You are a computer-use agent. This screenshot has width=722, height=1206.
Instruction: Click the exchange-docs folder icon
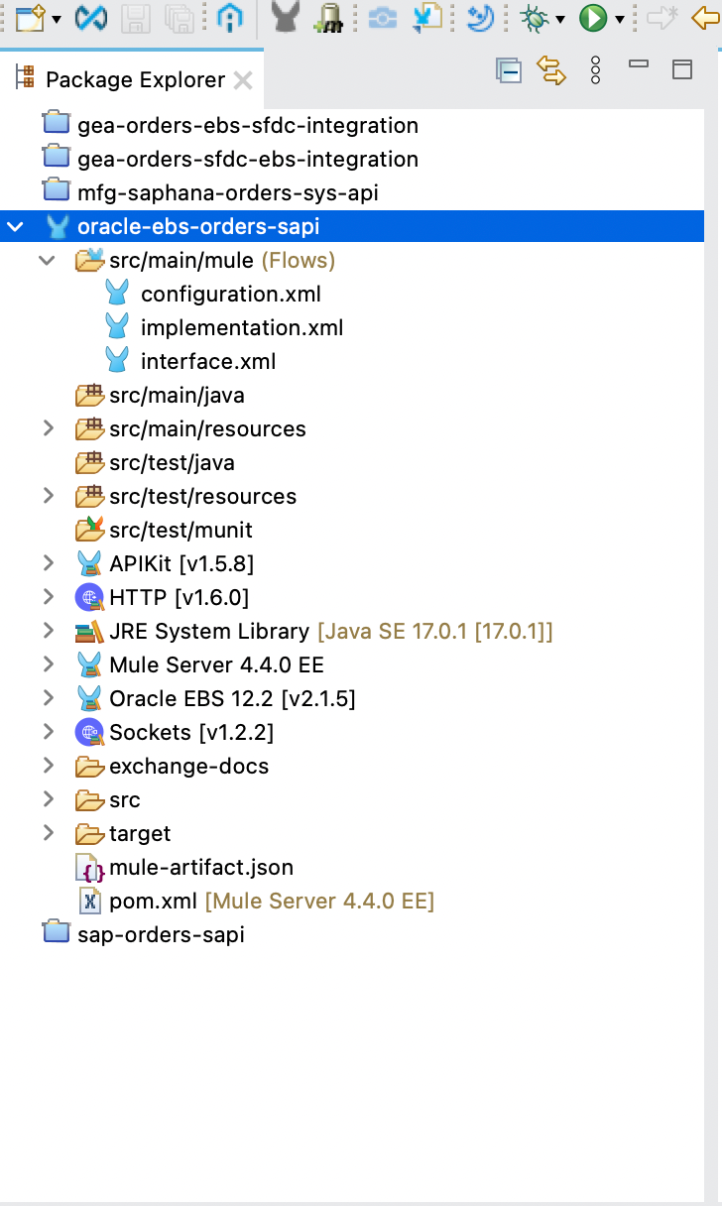pyautogui.click(x=89, y=767)
